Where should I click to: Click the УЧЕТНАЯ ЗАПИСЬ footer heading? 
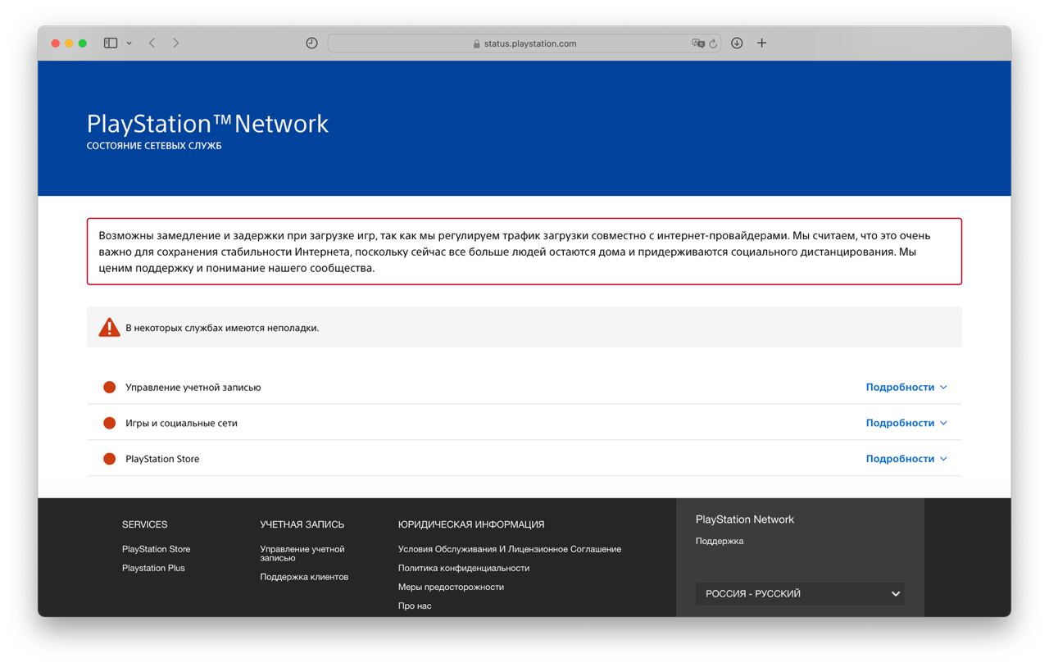tap(302, 524)
